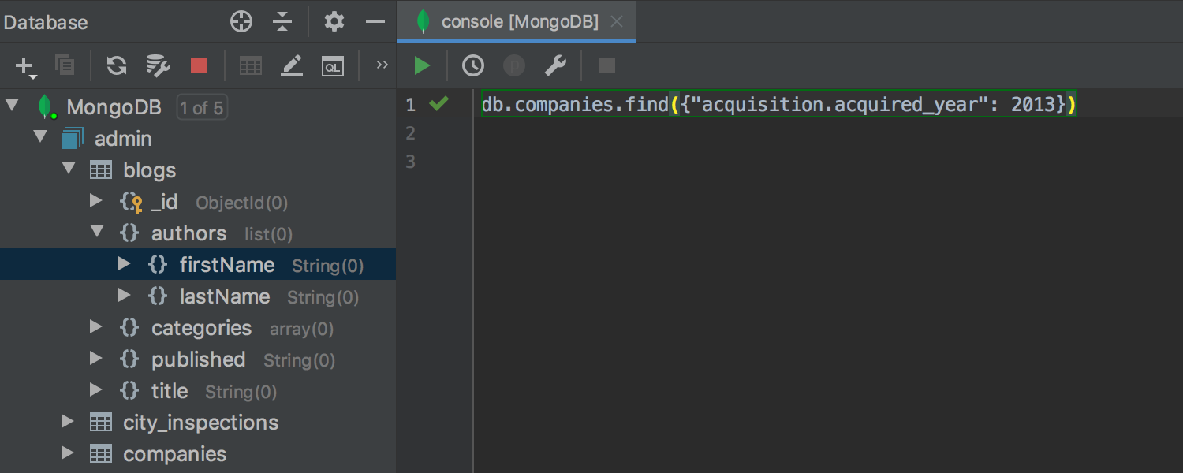Open the table editor grid icon
The height and width of the screenshot is (473, 1183).
[x=251, y=66]
